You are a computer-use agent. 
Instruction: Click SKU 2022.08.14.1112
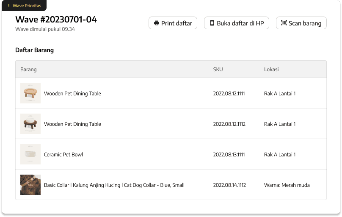tap(229, 185)
